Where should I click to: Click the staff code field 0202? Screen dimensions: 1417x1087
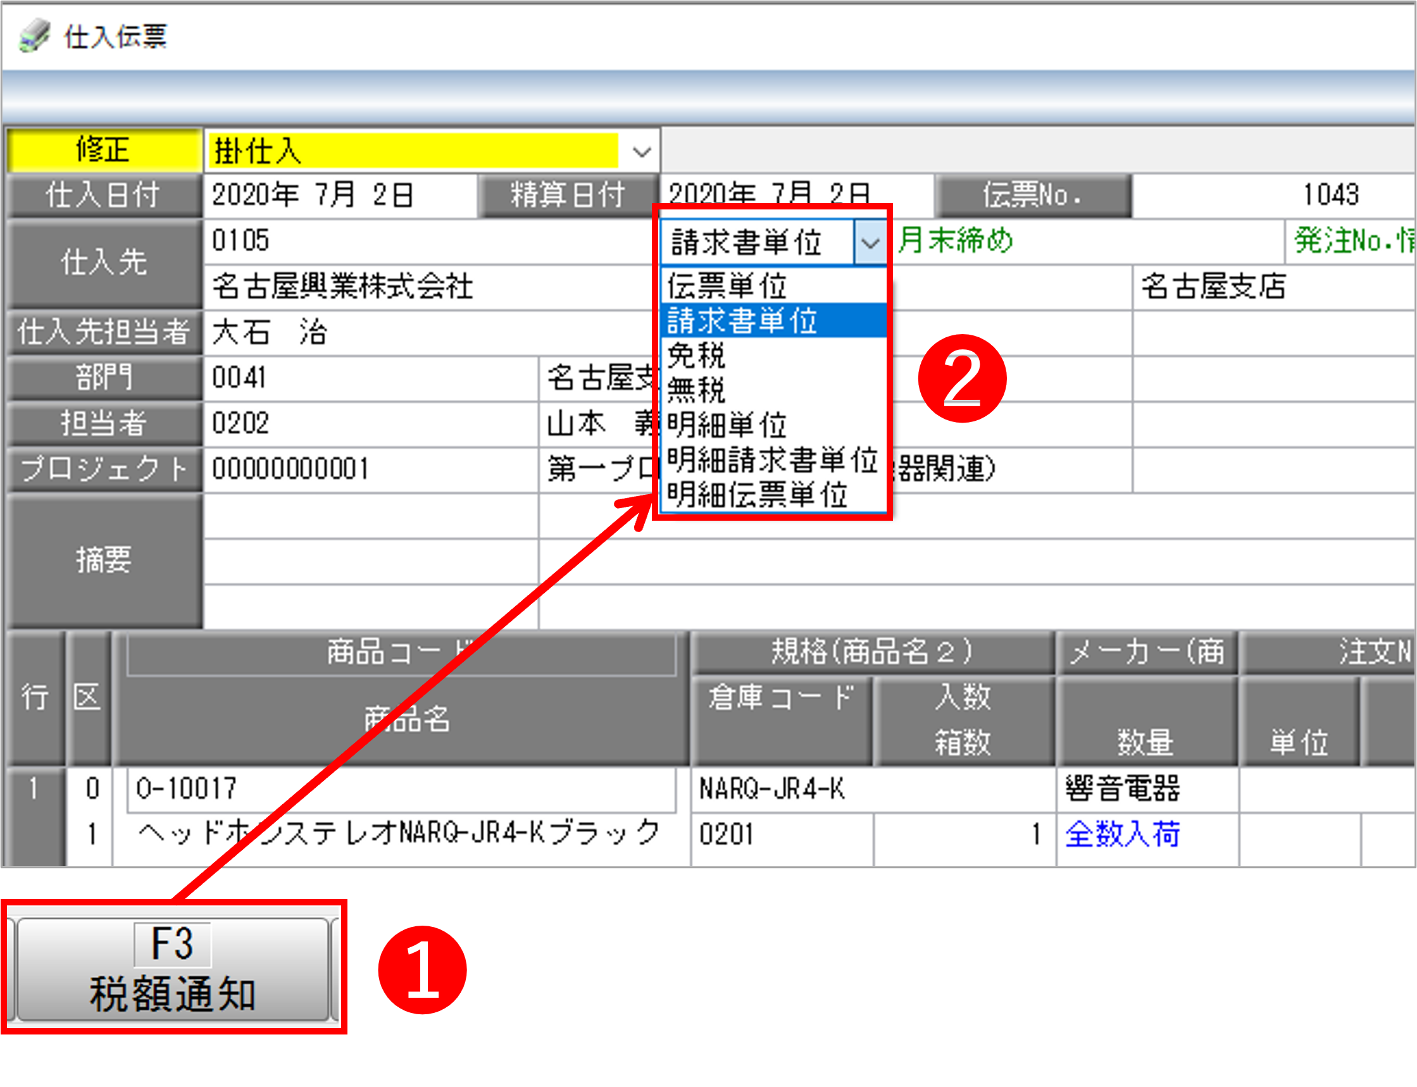(x=371, y=423)
